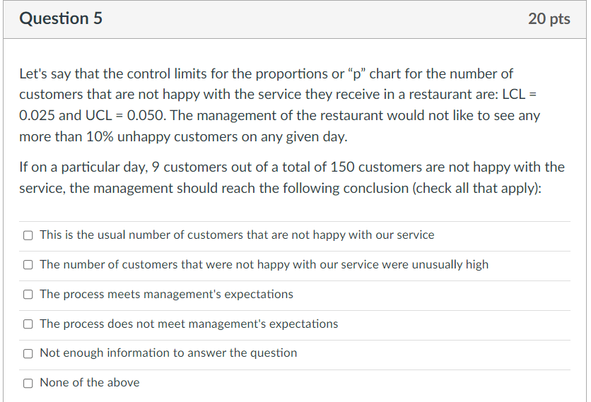Tick the 'None of the above' checkbox
Screen dimensions: 591x402
point(28,383)
